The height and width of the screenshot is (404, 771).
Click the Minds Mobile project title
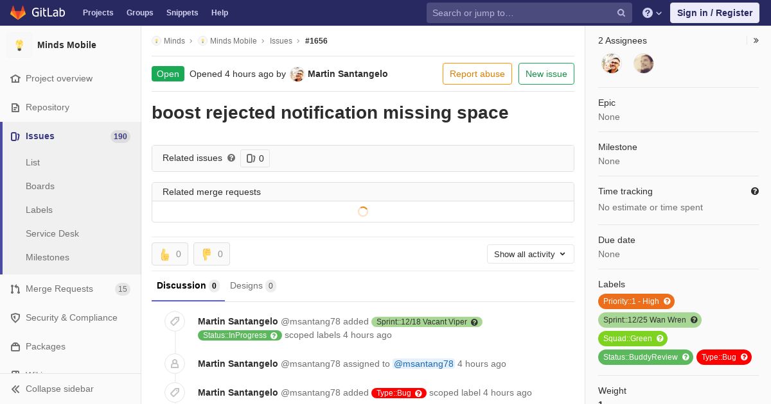67,45
